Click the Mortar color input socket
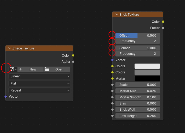Viewport: 185px width, 133px height. pyautogui.click(x=113, y=78)
